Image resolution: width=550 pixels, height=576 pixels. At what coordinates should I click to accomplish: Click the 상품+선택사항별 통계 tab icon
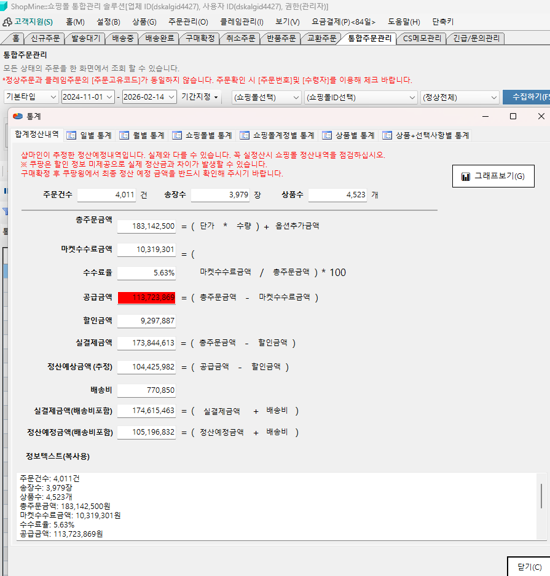click(x=387, y=135)
